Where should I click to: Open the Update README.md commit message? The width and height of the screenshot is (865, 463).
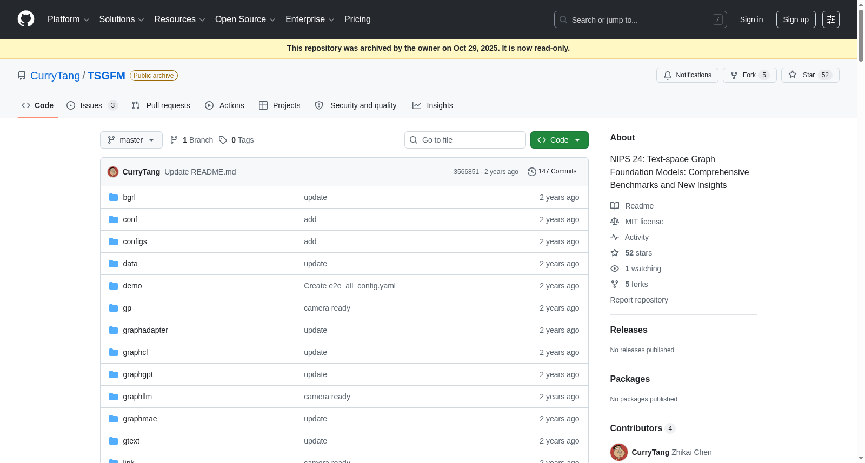[x=200, y=172]
